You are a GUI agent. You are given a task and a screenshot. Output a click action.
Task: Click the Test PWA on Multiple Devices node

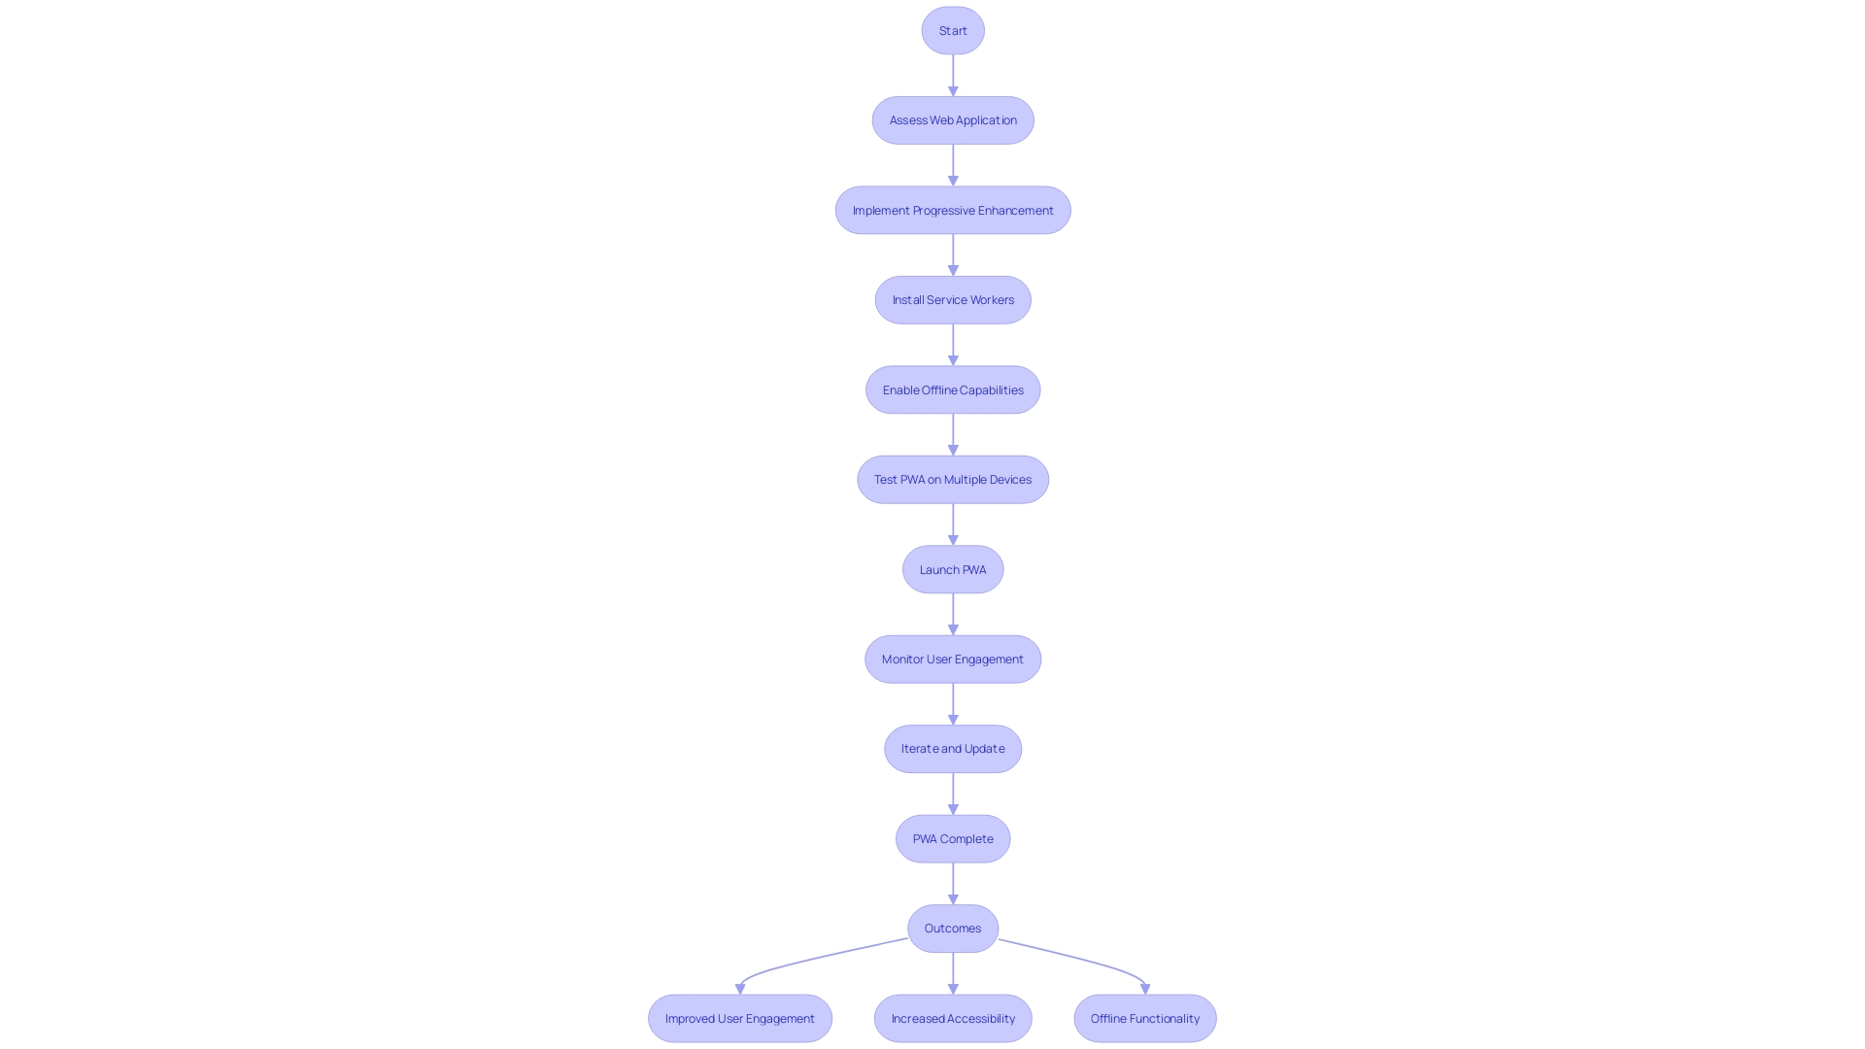[953, 478]
